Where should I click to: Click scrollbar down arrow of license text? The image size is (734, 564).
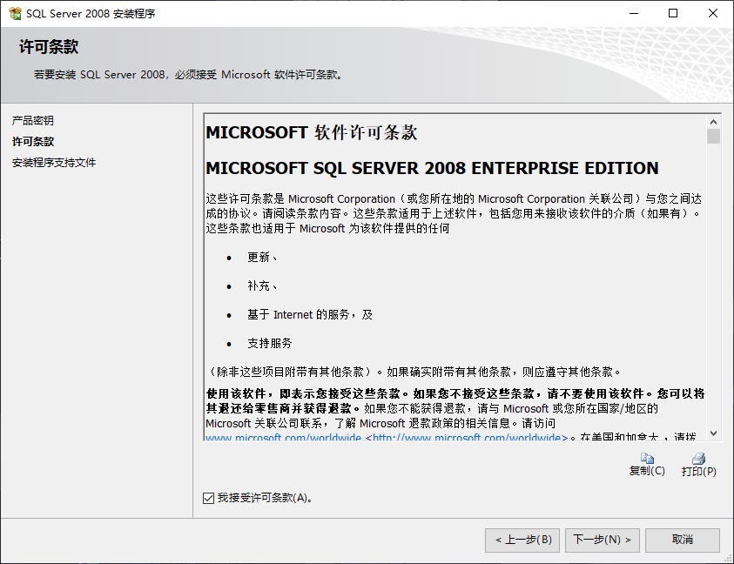click(x=713, y=433)
